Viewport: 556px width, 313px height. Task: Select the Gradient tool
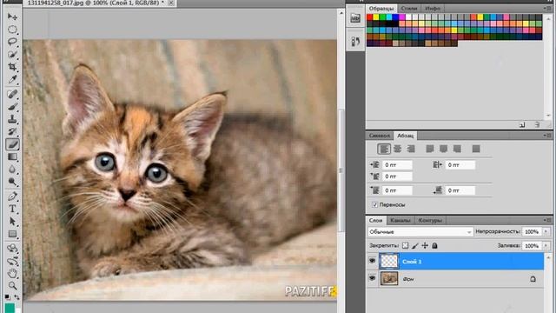coord(12,156)
